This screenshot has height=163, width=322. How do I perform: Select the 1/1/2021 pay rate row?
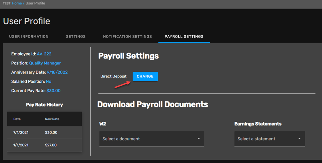pos(45,145)
